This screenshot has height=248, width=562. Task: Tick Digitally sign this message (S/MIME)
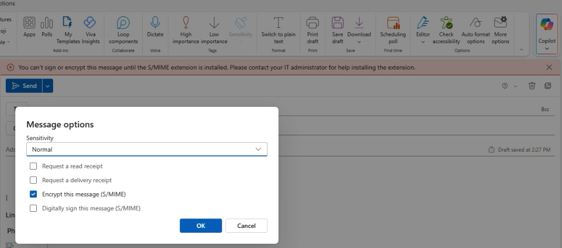point(34,208)
